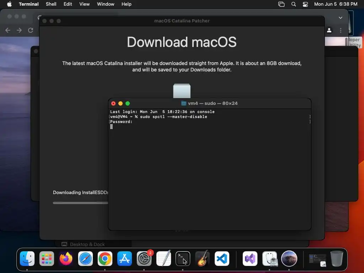The width and height of the screenshot is (364, 273).
Task: Open the browser three-dot menu
Action: tap(341, 30)
